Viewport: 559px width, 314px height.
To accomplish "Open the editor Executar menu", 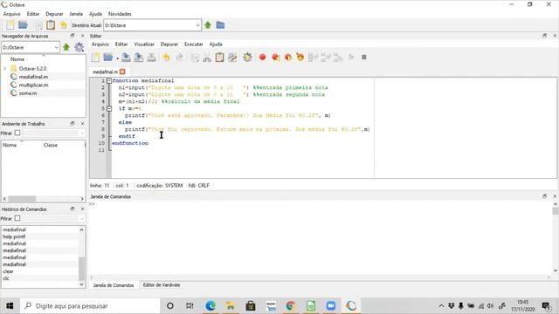I will [194, 44].
